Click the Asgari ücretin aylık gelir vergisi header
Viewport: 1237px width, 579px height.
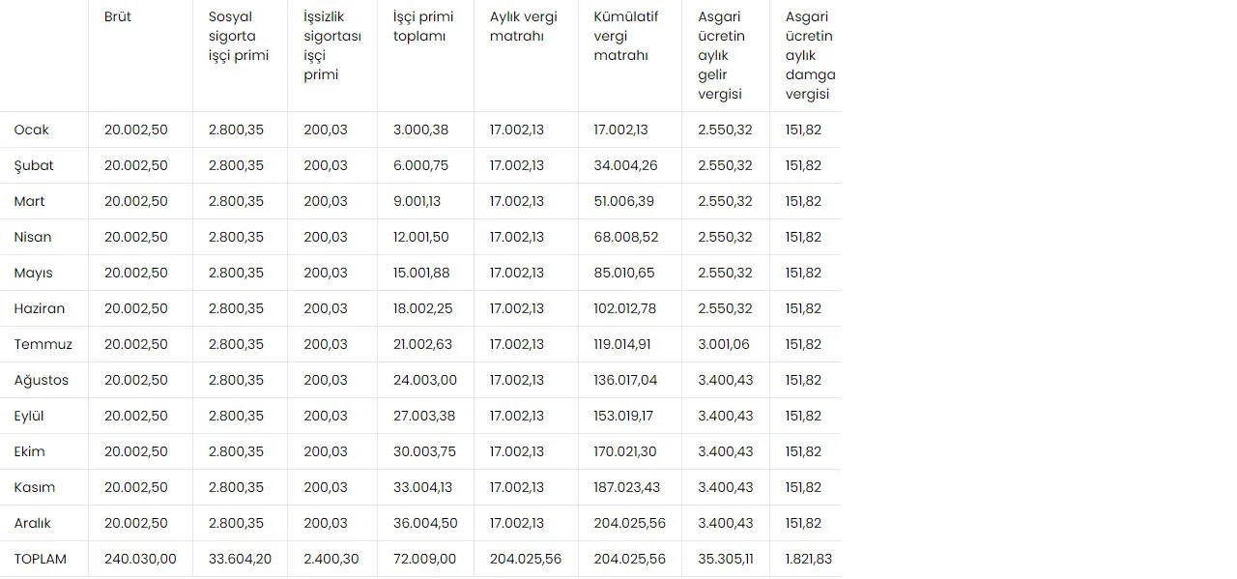[x=722, y=56]
